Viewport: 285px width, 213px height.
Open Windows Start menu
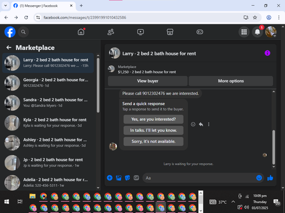click(x=7, y=202)
